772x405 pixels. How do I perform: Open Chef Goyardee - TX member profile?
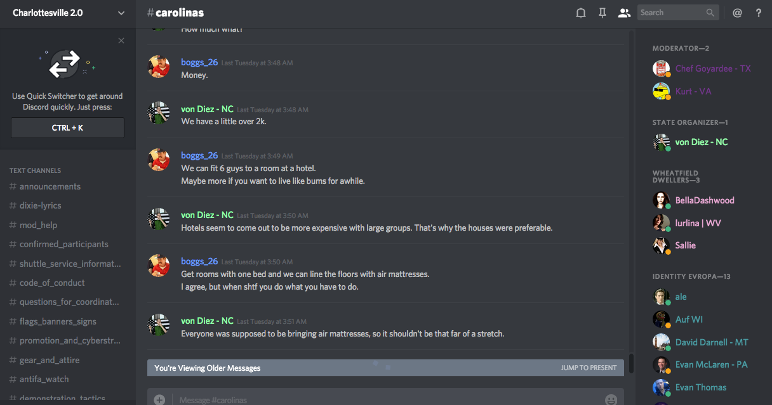tap(712, 68)
